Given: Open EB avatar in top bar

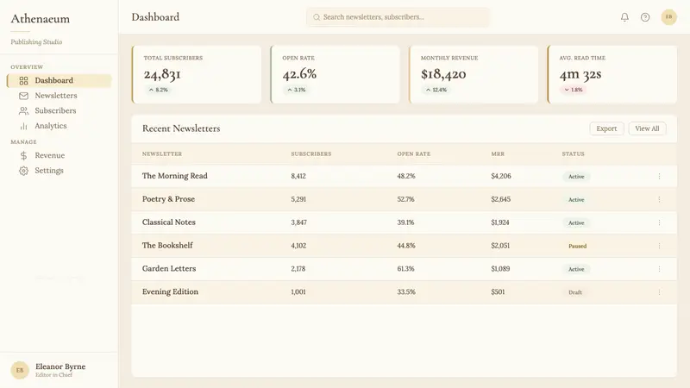Looking at the screenshot, I should click(x=669, y=17).
